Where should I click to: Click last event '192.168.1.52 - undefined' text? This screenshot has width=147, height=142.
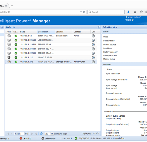pos(114,138)
